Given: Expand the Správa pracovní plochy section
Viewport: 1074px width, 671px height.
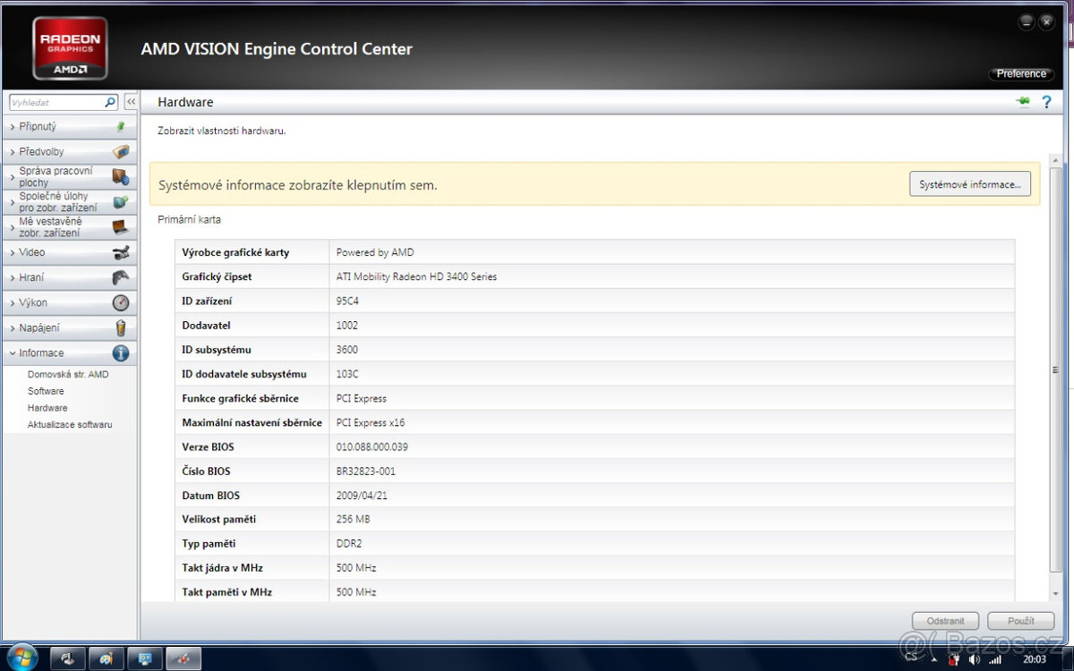Looking at the screenshot, I should 54,176.
